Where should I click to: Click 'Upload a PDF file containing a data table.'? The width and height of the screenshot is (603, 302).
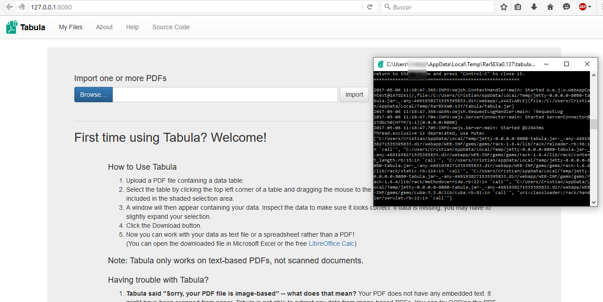click(185, 180)
